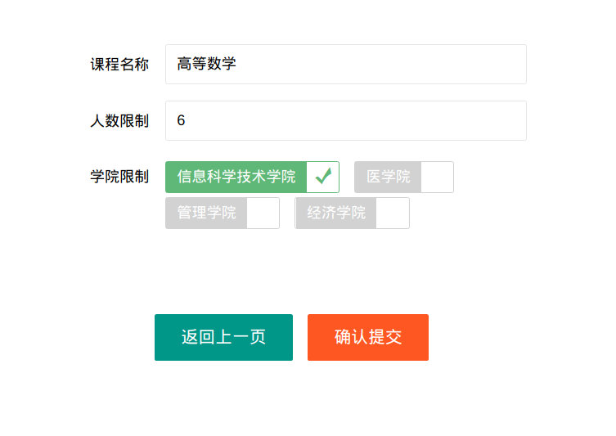Check the 医学院 option
Viewport: 616px width, 436px height.
[404, 178]
